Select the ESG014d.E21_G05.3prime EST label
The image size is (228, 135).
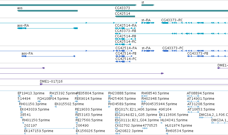pyautogui.click(x=136, y=115)
